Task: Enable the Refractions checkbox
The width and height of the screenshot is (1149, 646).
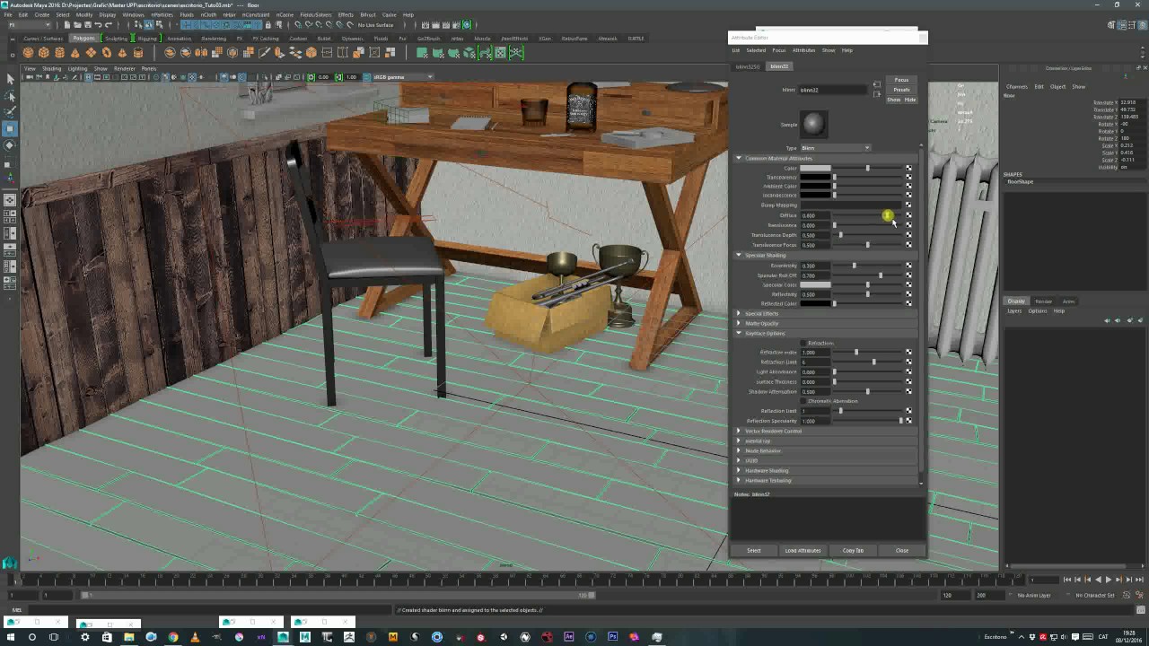Action: (804, 343)
